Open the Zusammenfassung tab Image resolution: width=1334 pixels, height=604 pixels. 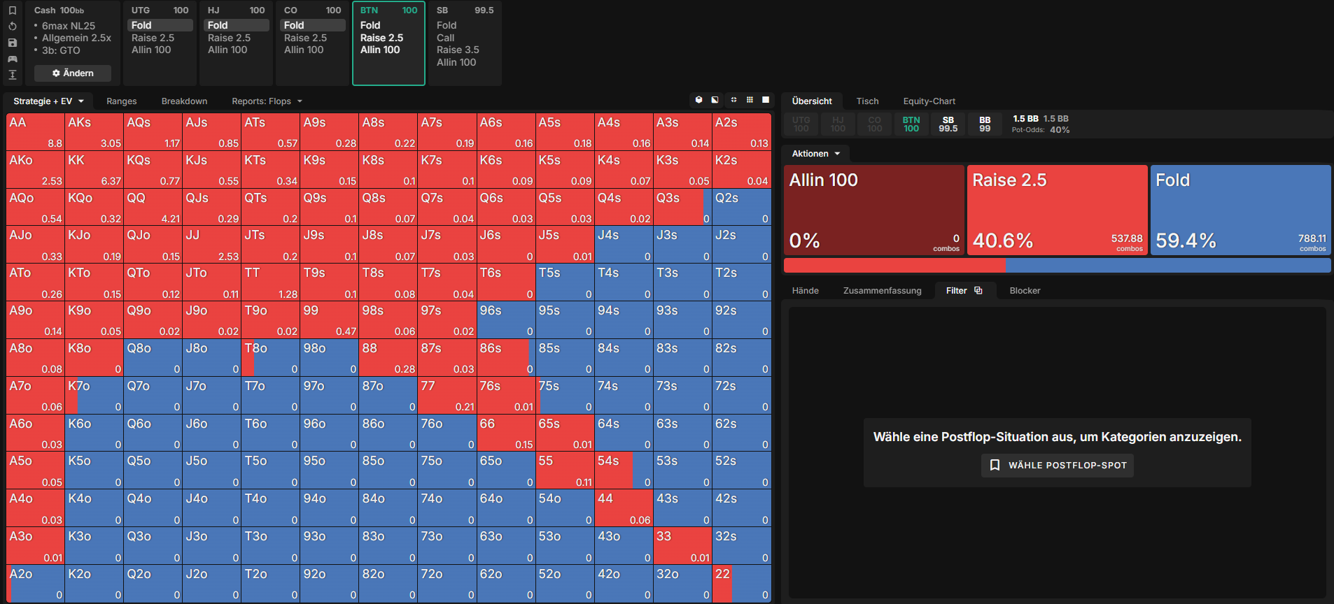pos(882,290)
